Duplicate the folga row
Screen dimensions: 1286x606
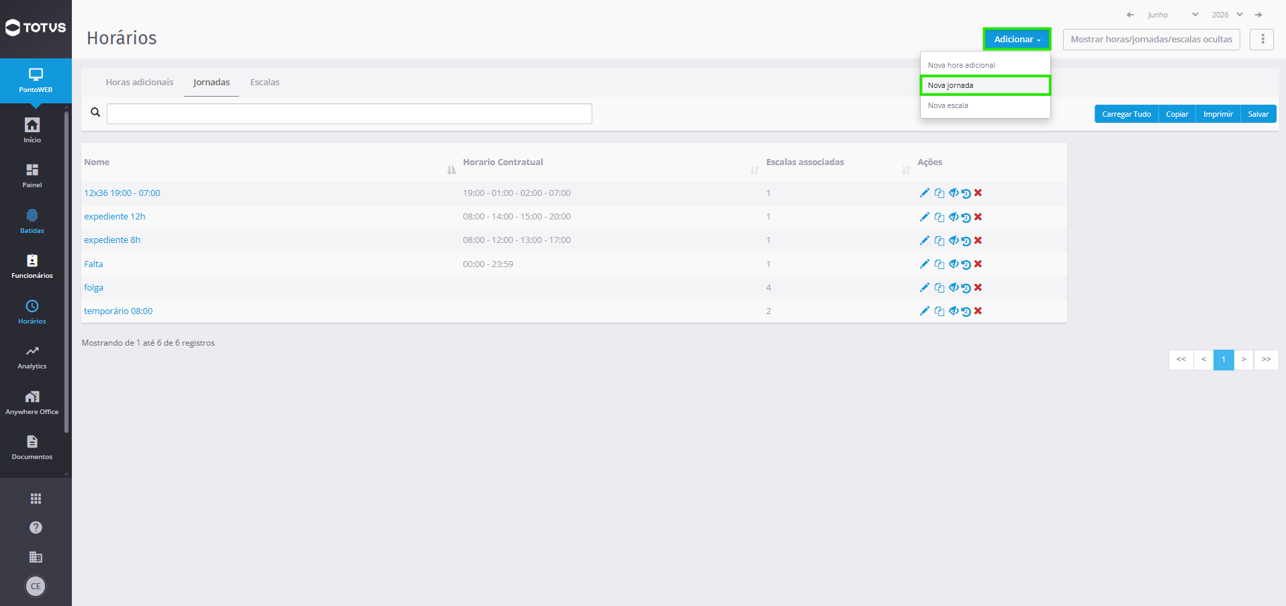coord(939,288)
